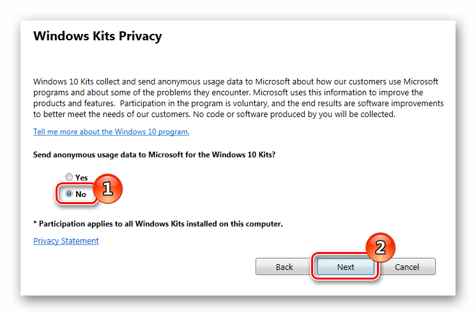This screenshot has width=476, height=316.
Task: Cancel the Windows Kits setup
Action: (x=407, y=267)
